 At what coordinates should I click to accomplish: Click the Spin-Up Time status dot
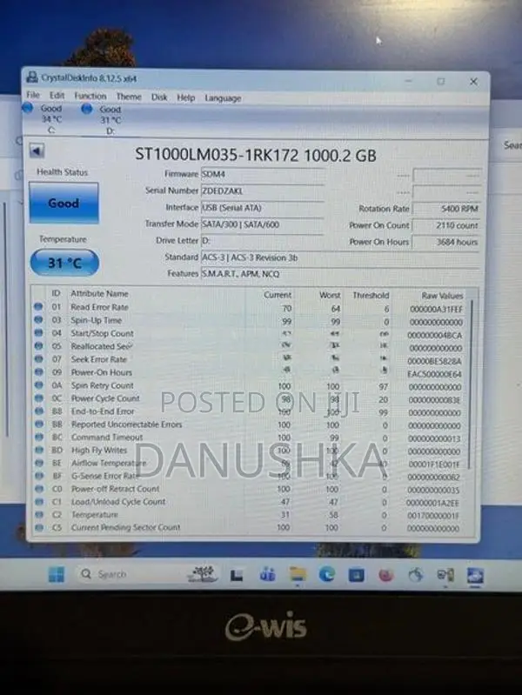(x=38, y=319)
